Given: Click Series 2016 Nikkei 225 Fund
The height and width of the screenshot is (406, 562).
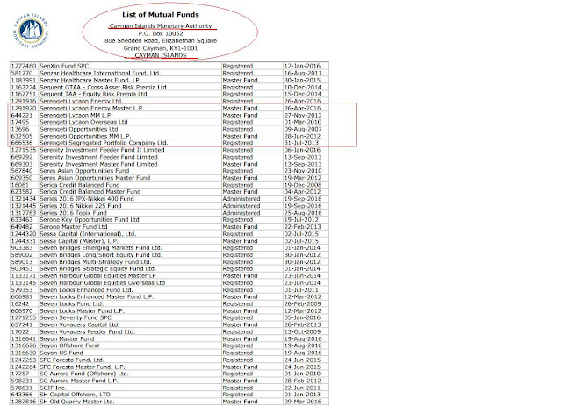Looking at the screenshot, I should (x=80, y=206).
